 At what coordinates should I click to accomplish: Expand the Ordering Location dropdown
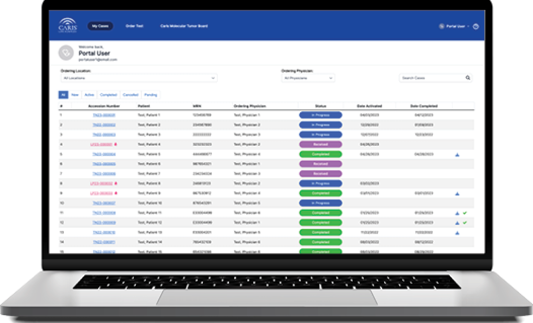point(138,78)
